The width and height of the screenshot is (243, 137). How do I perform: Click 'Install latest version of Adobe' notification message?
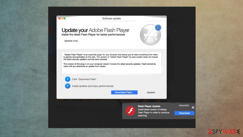tap(153, 113)
